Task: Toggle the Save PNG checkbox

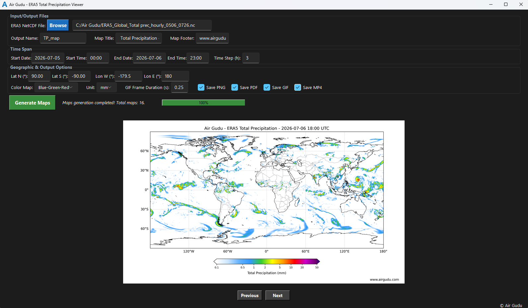Action: point(201,87)
